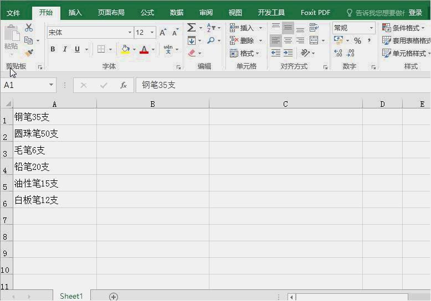
Task: Switch to the 开发工具 tab
Action: [x=271, y=13]
